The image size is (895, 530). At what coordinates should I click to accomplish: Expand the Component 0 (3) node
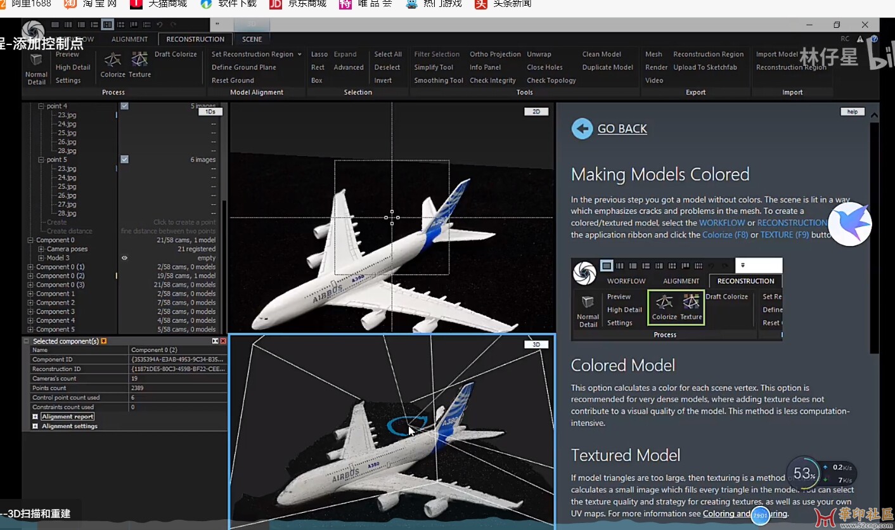click(30, 285)
